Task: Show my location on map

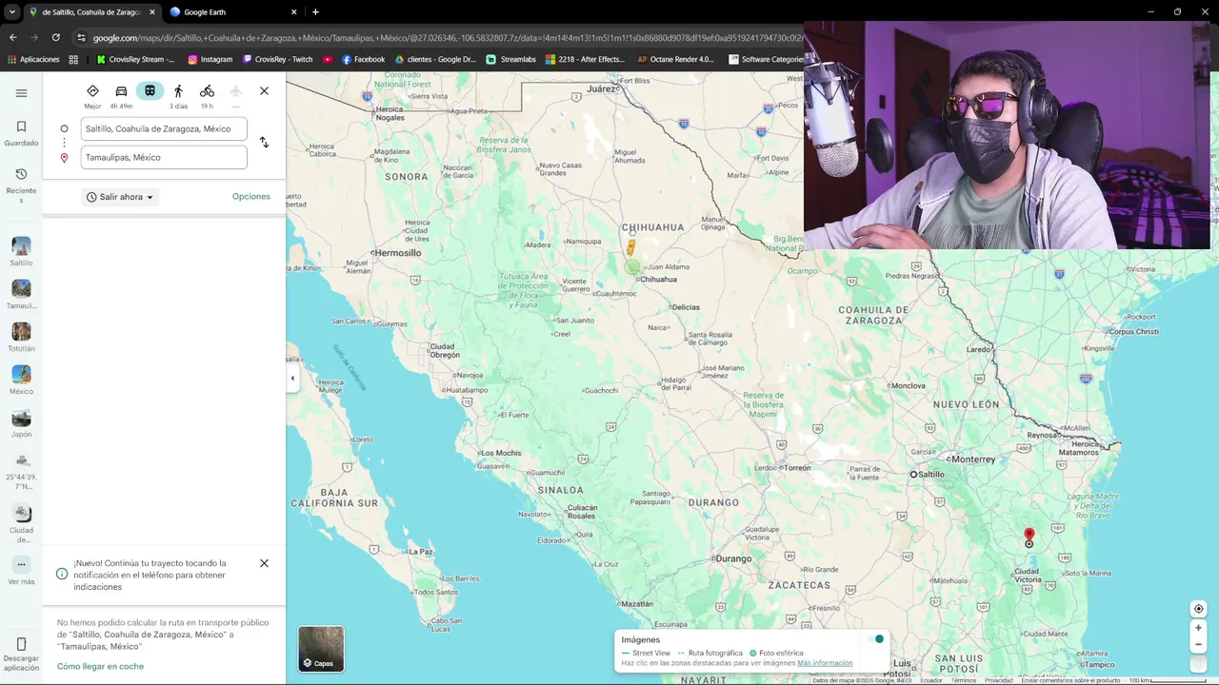Action: (x=1198, y=609)
